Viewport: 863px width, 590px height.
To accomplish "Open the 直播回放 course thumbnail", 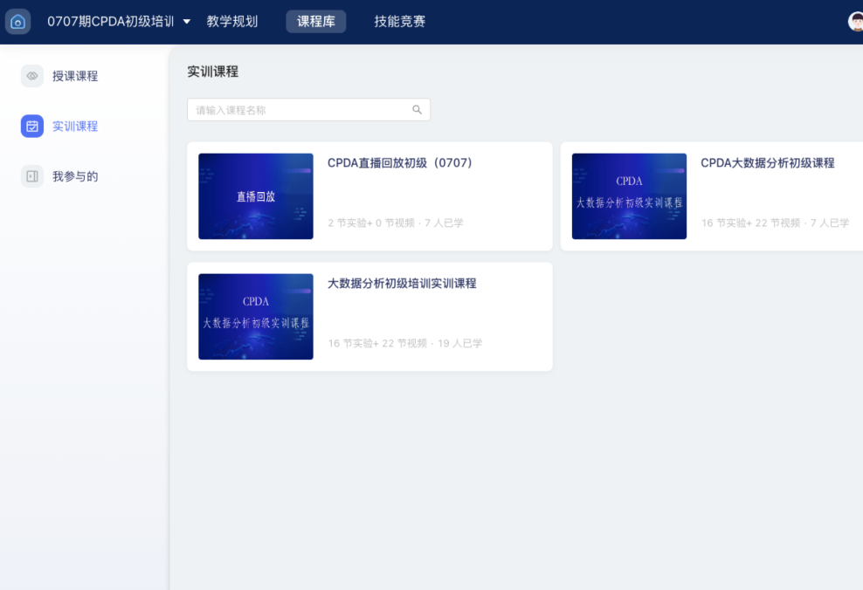I will (256, 196).
